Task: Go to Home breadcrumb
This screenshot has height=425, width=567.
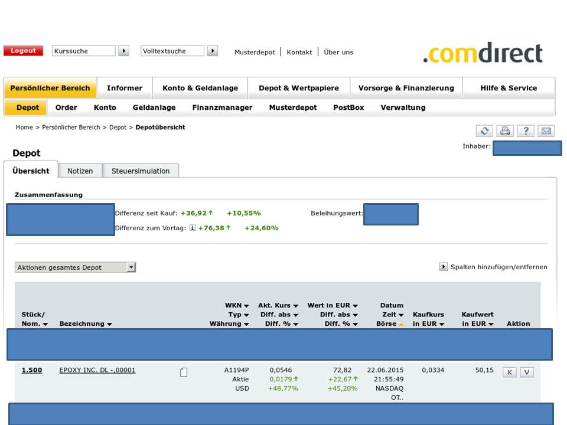Action: (24, 127)
